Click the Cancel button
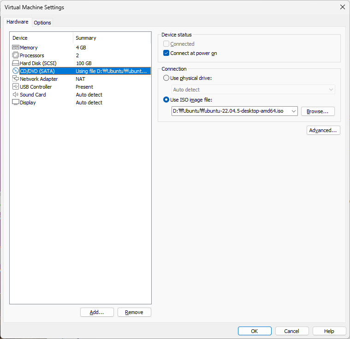 point(292,331)
